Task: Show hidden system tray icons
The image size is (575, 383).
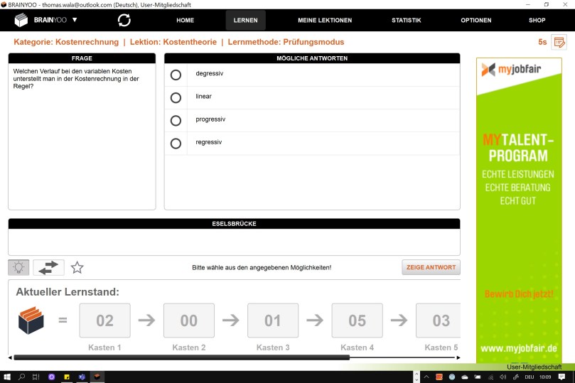Action: pyautogui.click(x=426, y=377)
